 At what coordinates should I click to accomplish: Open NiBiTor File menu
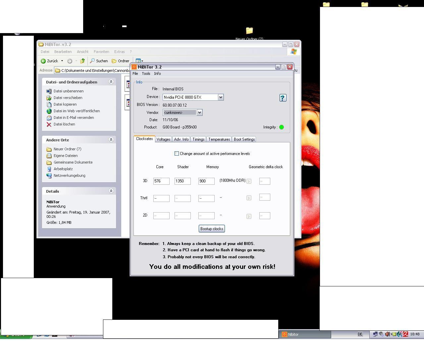(135, 73)
